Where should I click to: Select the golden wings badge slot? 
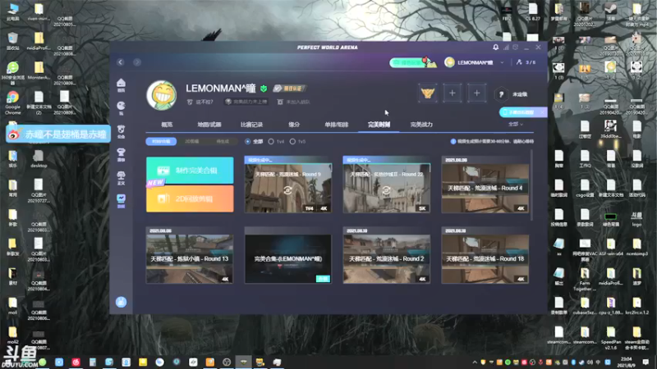[x=427, y=93]
